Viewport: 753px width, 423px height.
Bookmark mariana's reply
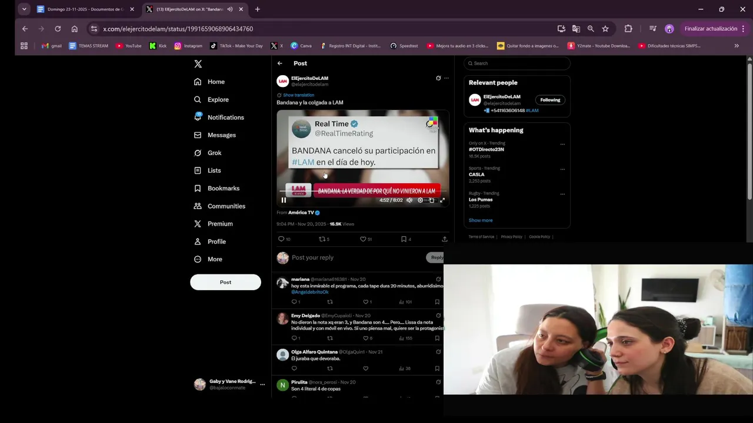[437, 302]
